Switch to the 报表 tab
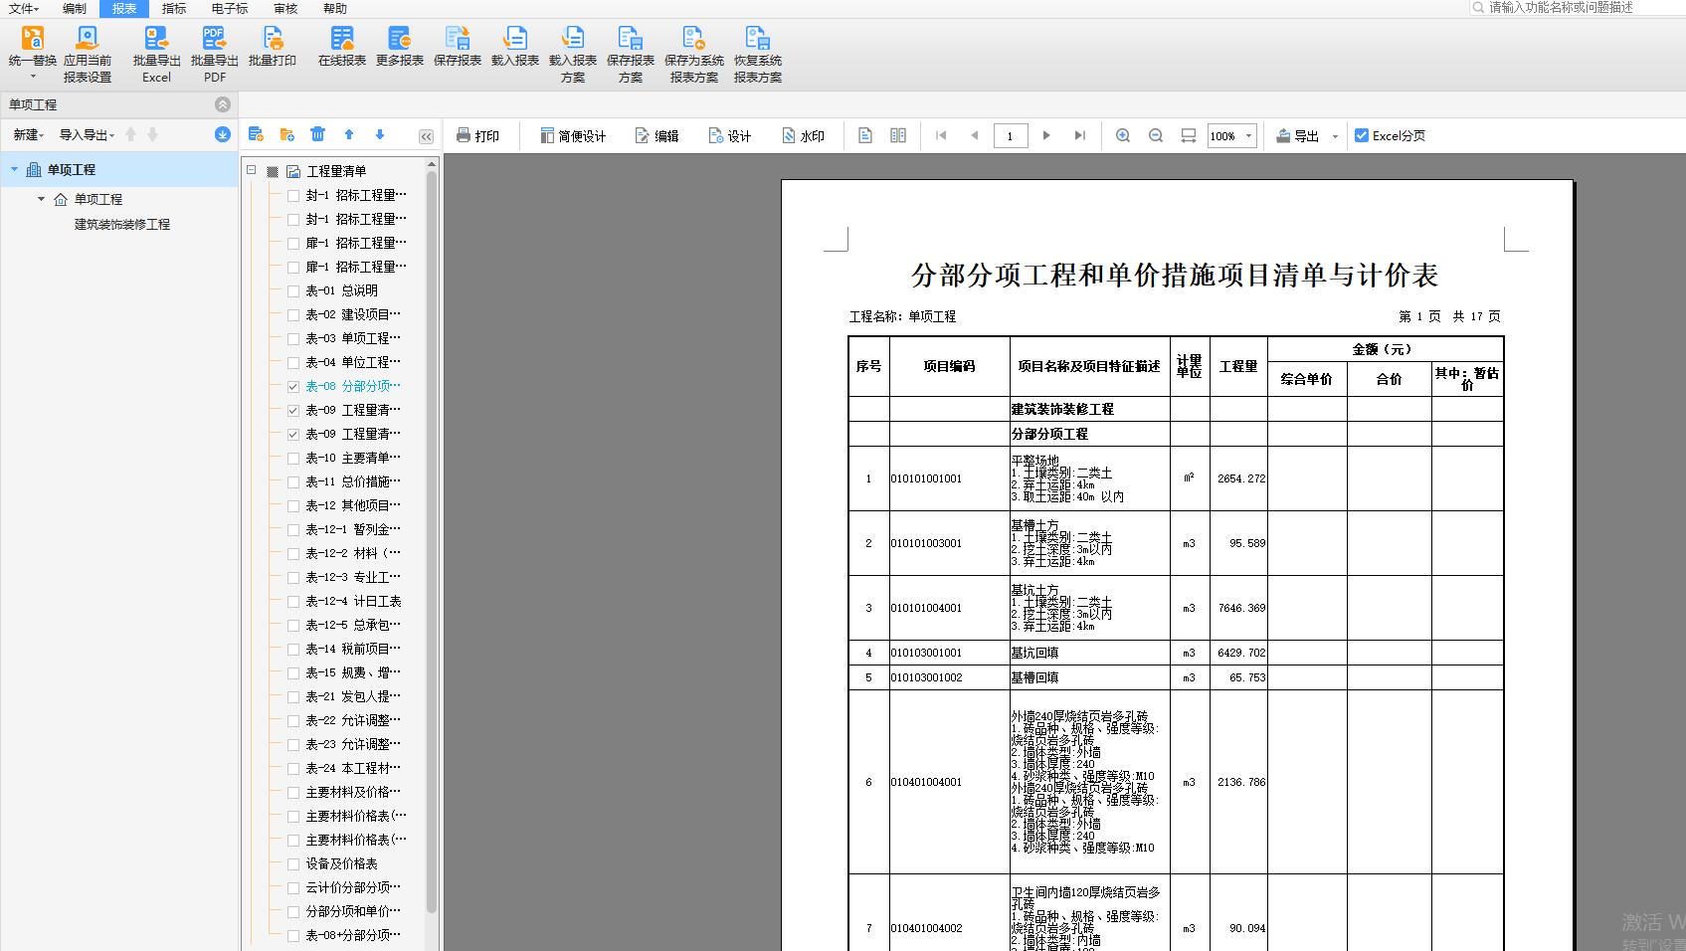The width and height of the screenshot is (1686, 951). point(124,8)
